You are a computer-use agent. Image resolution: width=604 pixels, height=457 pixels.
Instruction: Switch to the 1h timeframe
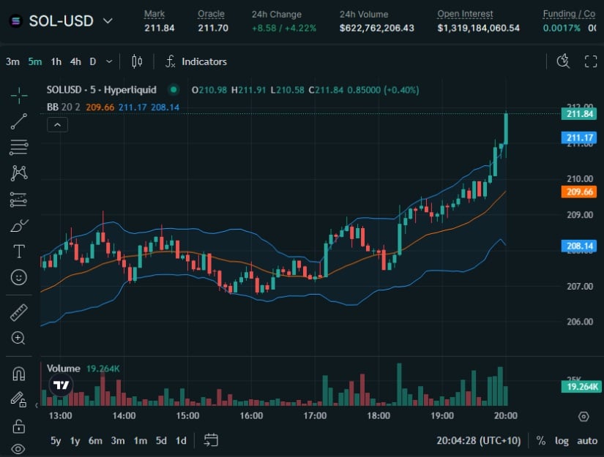[56, 61]
